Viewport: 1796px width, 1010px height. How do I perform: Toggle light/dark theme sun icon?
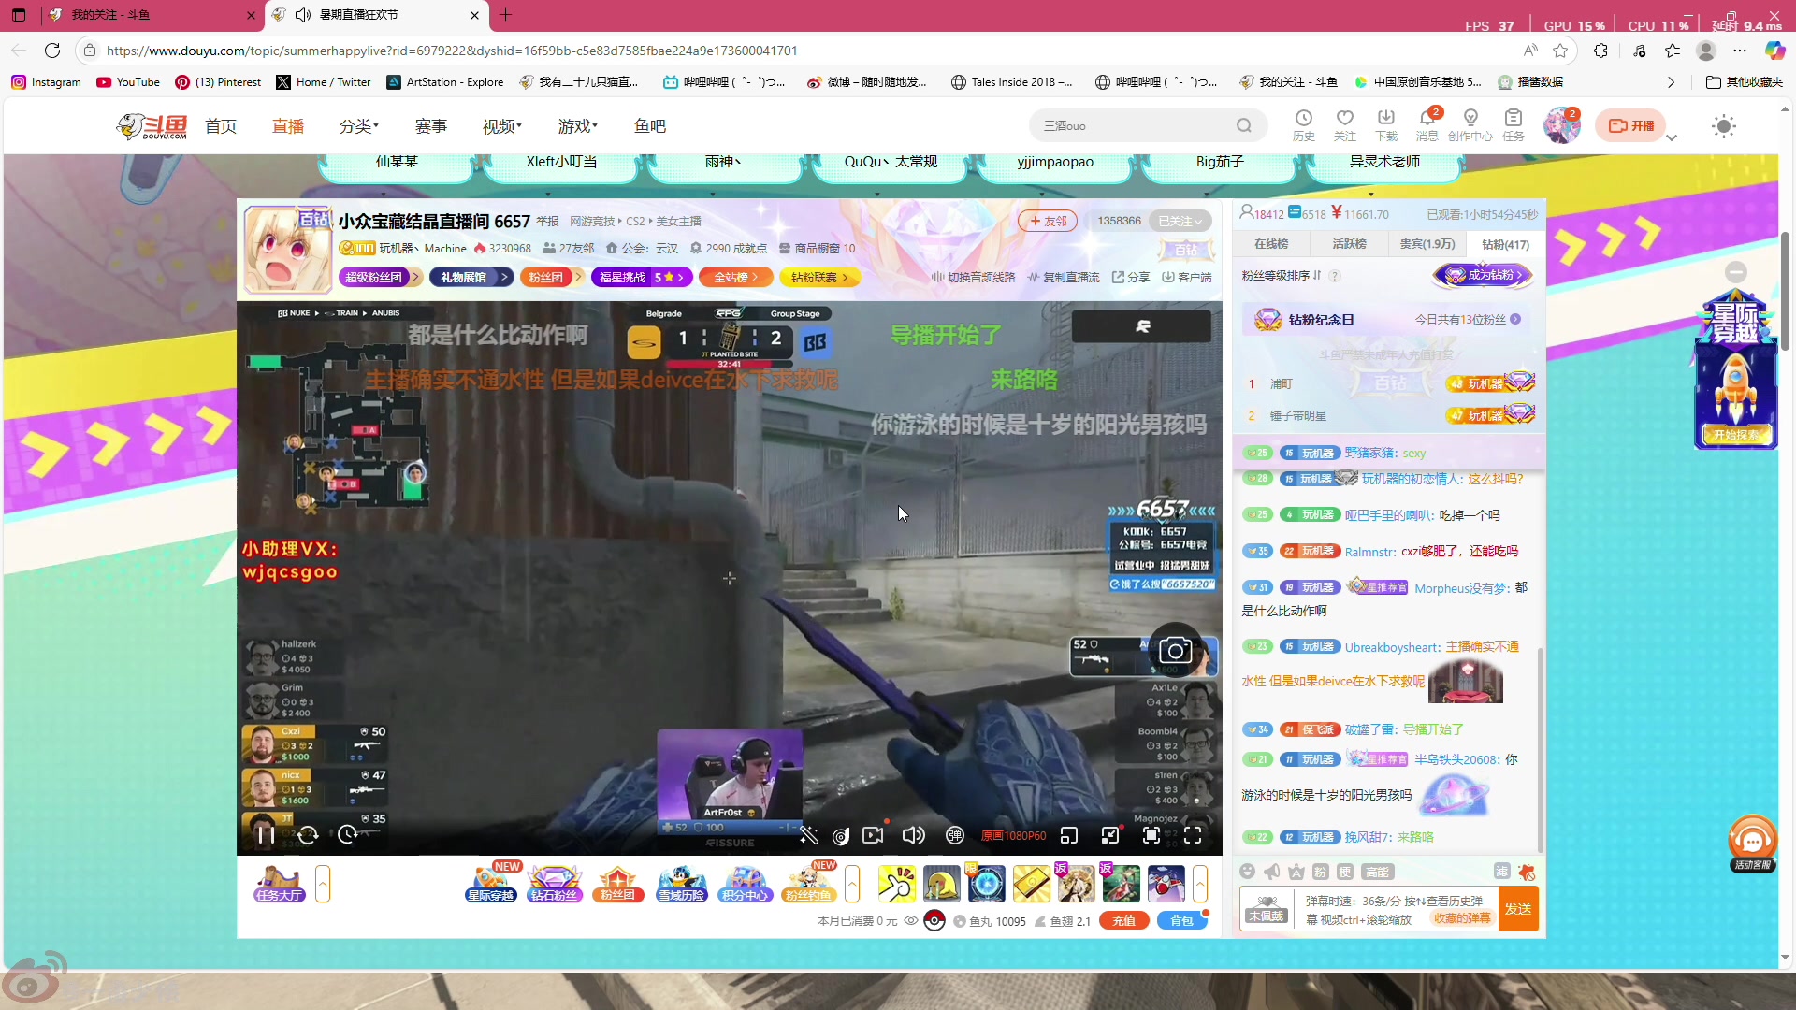coord(1724,126)
